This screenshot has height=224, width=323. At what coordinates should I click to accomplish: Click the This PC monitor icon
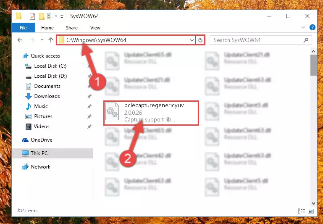click(25, 153)
